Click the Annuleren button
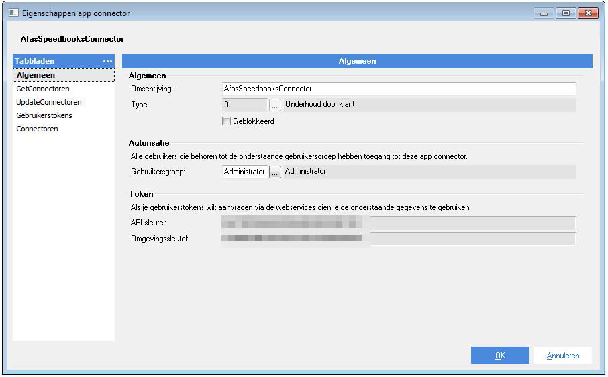Image resolution: width=608 pixels, height=377 pixels. click(562, 356)
